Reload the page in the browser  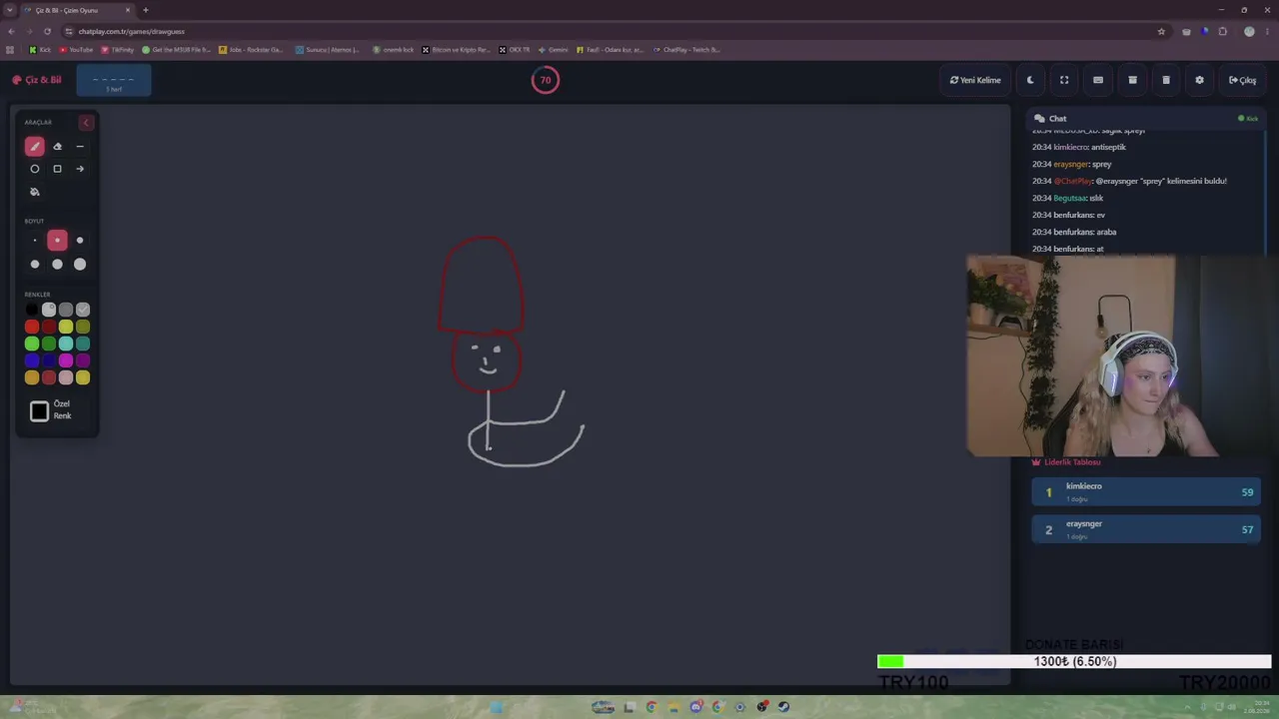tap(47, 31)
